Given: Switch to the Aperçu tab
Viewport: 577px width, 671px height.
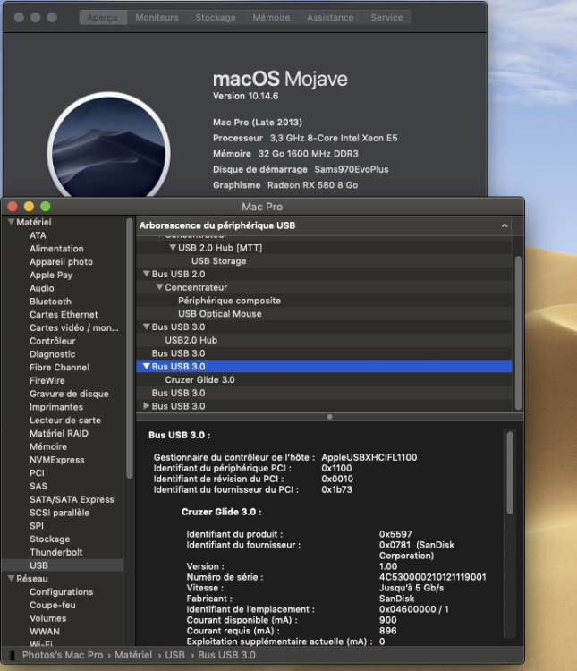Looking at the screenshot, I should click(x=103, y=18).
